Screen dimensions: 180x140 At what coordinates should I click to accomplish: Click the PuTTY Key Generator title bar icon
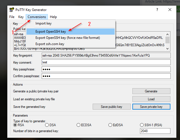coord(12,10)
